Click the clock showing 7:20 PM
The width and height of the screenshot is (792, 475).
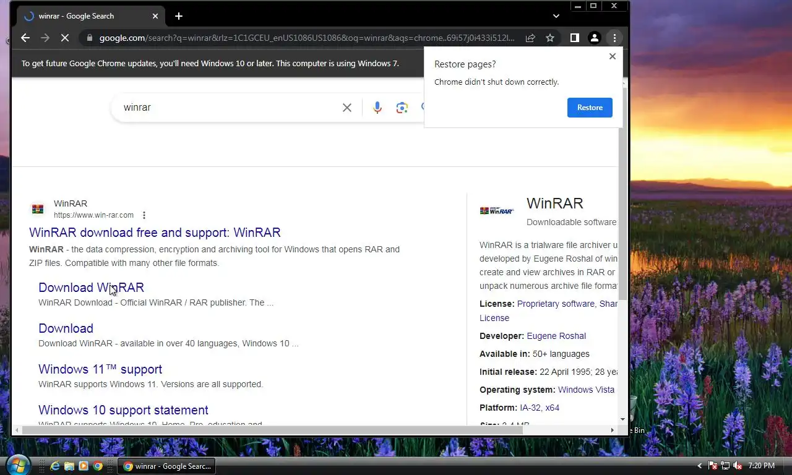761,466
